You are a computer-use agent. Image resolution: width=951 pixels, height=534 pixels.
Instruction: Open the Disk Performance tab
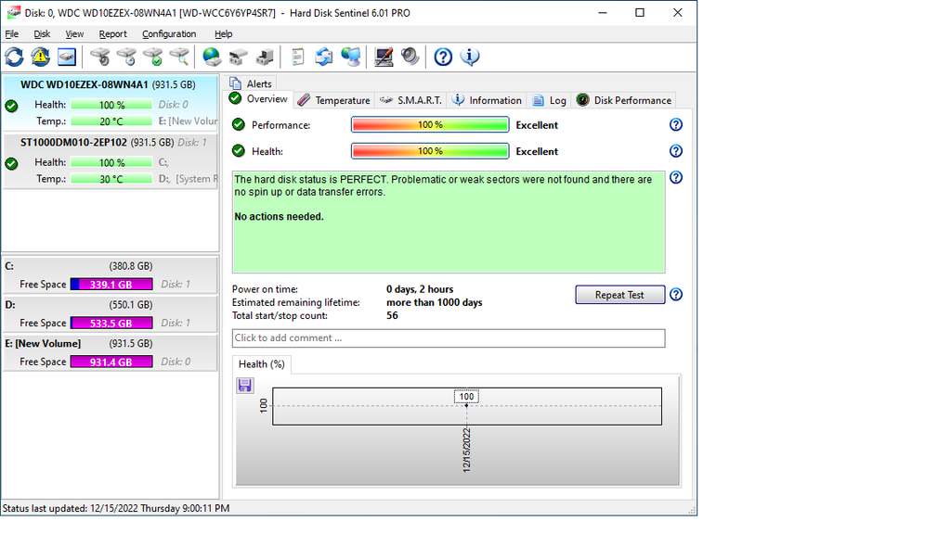pyautogui.click(x=624, y=100)
